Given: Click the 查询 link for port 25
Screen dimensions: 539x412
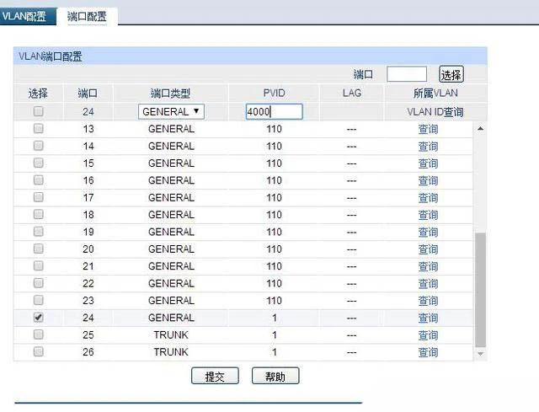Looking at the screenshot, I should (428, 335).
